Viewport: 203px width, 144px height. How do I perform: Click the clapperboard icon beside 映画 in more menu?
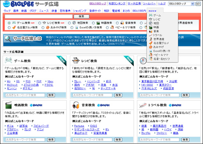(151, 27)
